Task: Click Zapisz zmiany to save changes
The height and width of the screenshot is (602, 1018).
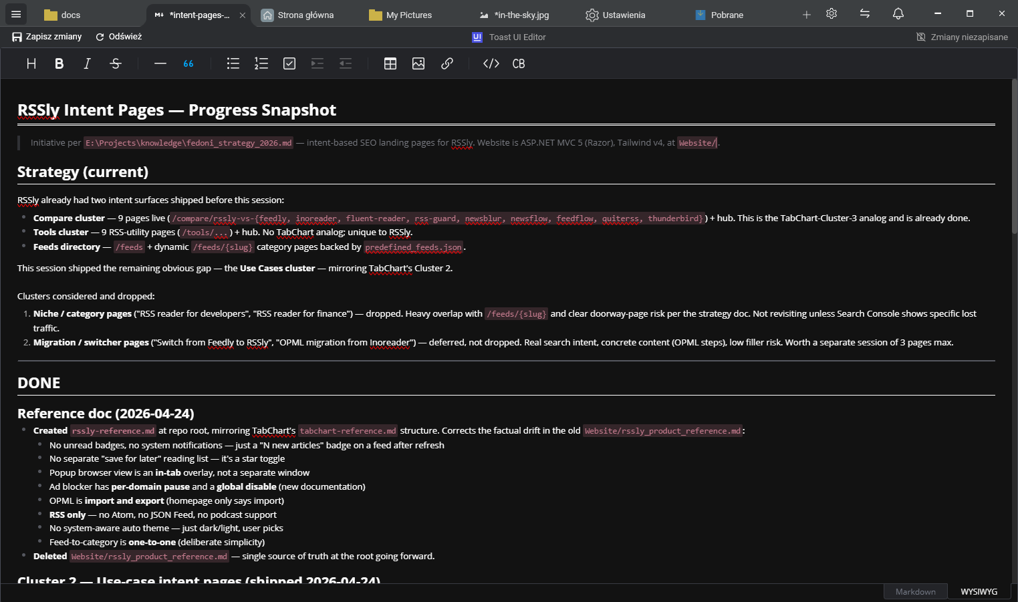Action: pyautogui.click(x=47, y=37)
